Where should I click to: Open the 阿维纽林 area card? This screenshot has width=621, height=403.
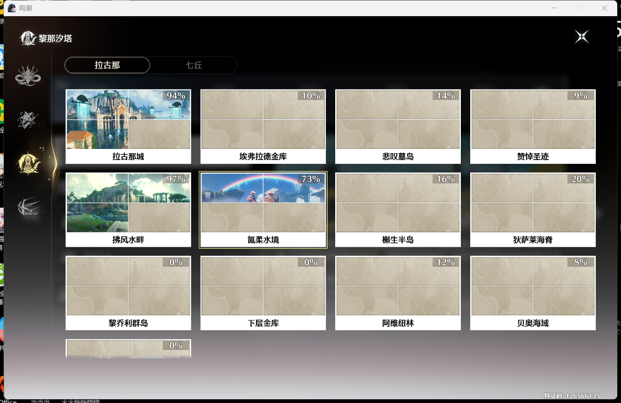(x=398, y=293)
